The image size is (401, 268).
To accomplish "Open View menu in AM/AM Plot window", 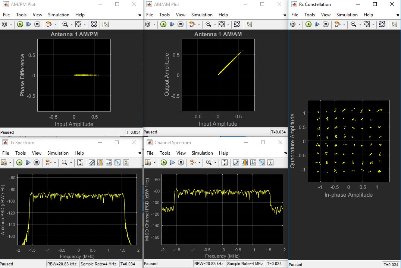I will point(181,15).
